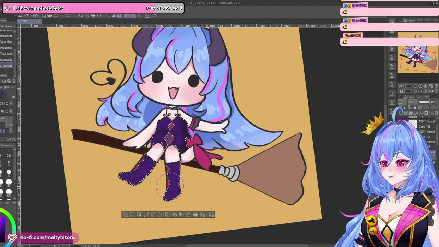Open Clip Studio spiral icon in command bar
Screen dimensions: 439x247
pos(35,16)
